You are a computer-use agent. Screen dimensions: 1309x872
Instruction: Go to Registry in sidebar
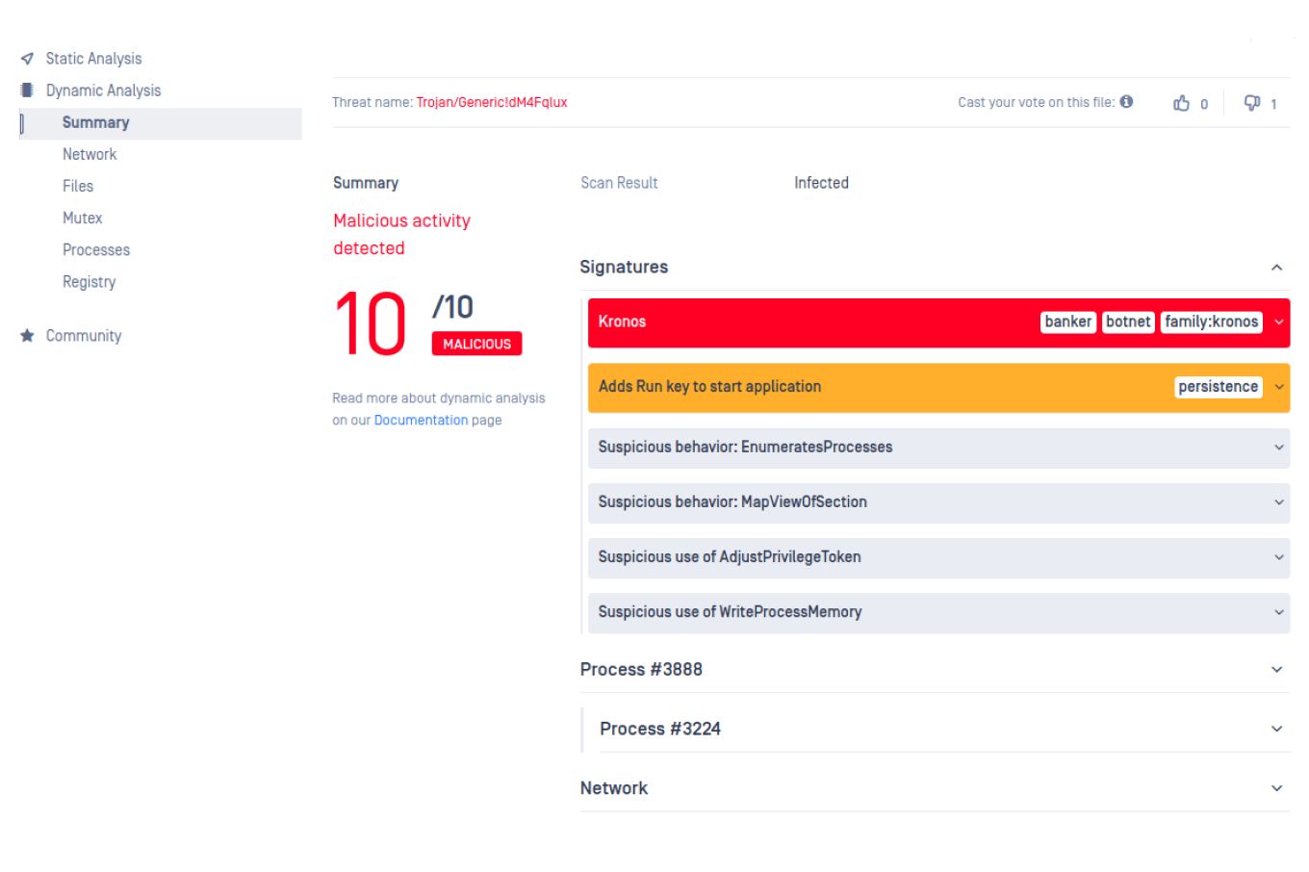[89, 281]
